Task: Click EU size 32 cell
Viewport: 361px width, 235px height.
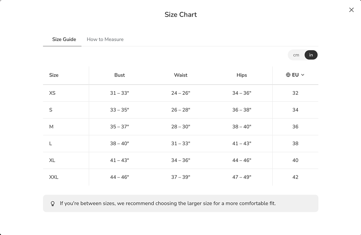Action: 295,93
